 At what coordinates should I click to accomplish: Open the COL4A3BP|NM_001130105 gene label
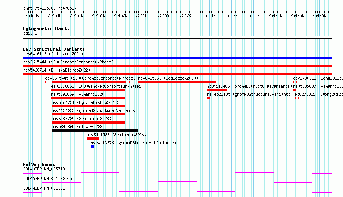[x=47, y=179]
